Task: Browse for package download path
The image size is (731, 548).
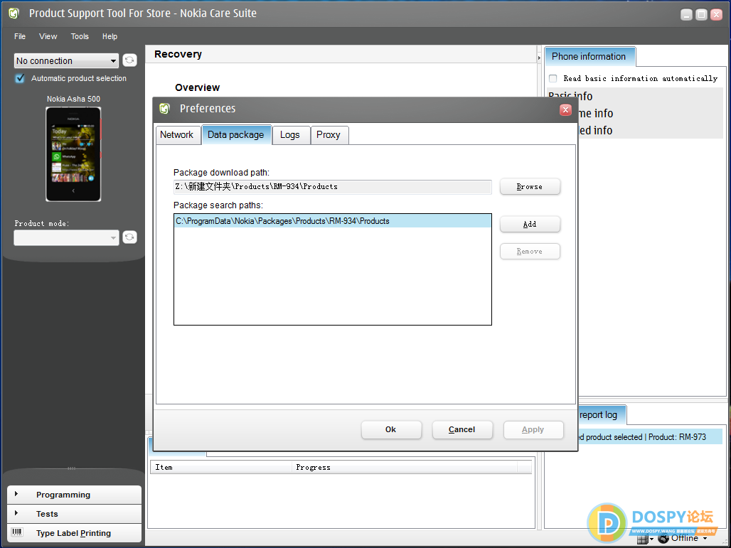Action: click(x=530, y=186)
